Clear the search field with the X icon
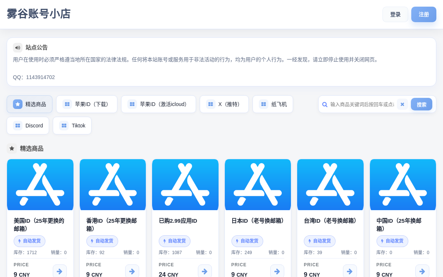The height and width of the screenshot is (277, 443). (x=402, y=104)
